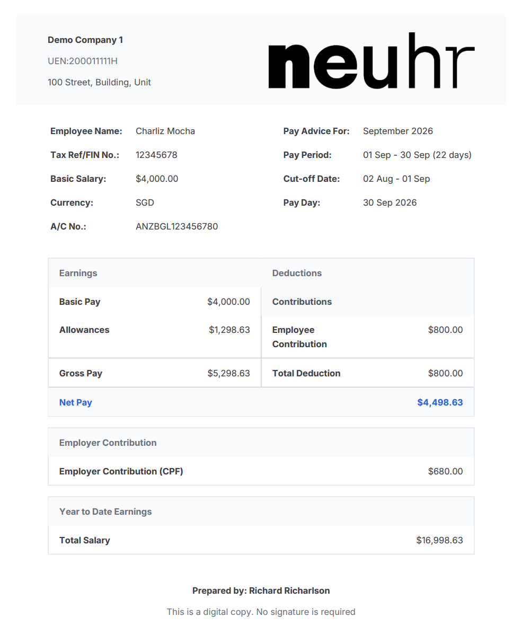The height and width of the screenshot is (643, 522).
Task: Click the 'Employee Name:' label
Action: (x=86, y=131)
